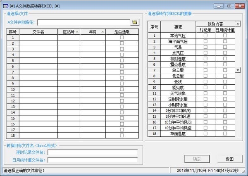Image resolution: width=248 pixels, height=176 pixels.
Task: Click the 选取内容 header cell
Action: tap(215, 24)
